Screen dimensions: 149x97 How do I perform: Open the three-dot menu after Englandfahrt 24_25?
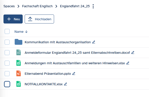coord(93,6)
